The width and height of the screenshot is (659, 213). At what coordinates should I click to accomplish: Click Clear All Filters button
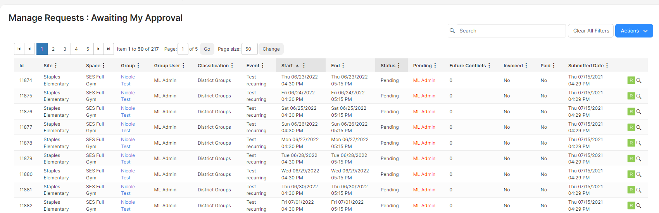point(591,31)
